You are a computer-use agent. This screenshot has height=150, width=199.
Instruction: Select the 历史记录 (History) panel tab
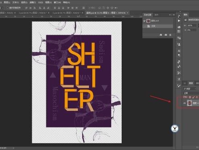pos(147,15)
